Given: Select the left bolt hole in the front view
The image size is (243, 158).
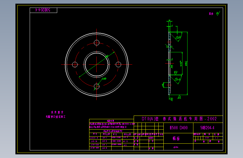Looking at the screenshot, I should coord(75,65).
